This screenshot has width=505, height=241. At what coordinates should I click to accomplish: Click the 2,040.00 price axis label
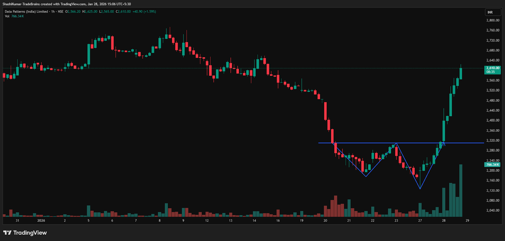[493, 210]
